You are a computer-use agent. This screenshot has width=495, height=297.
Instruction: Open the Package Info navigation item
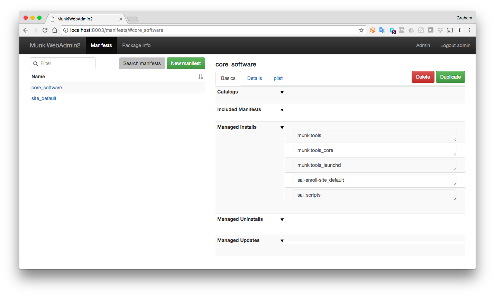pyautogui.click(x=136, y=45)
